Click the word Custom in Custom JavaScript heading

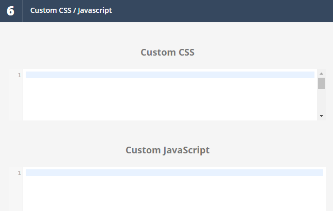[x=143, y=150]
